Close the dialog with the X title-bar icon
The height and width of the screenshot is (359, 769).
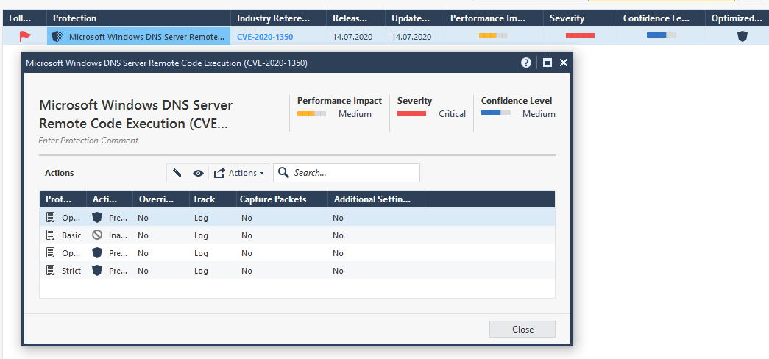pos(564,63)
